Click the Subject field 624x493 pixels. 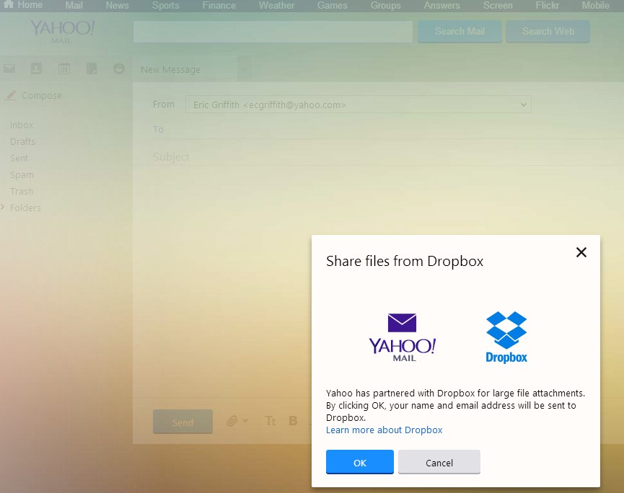388,156
